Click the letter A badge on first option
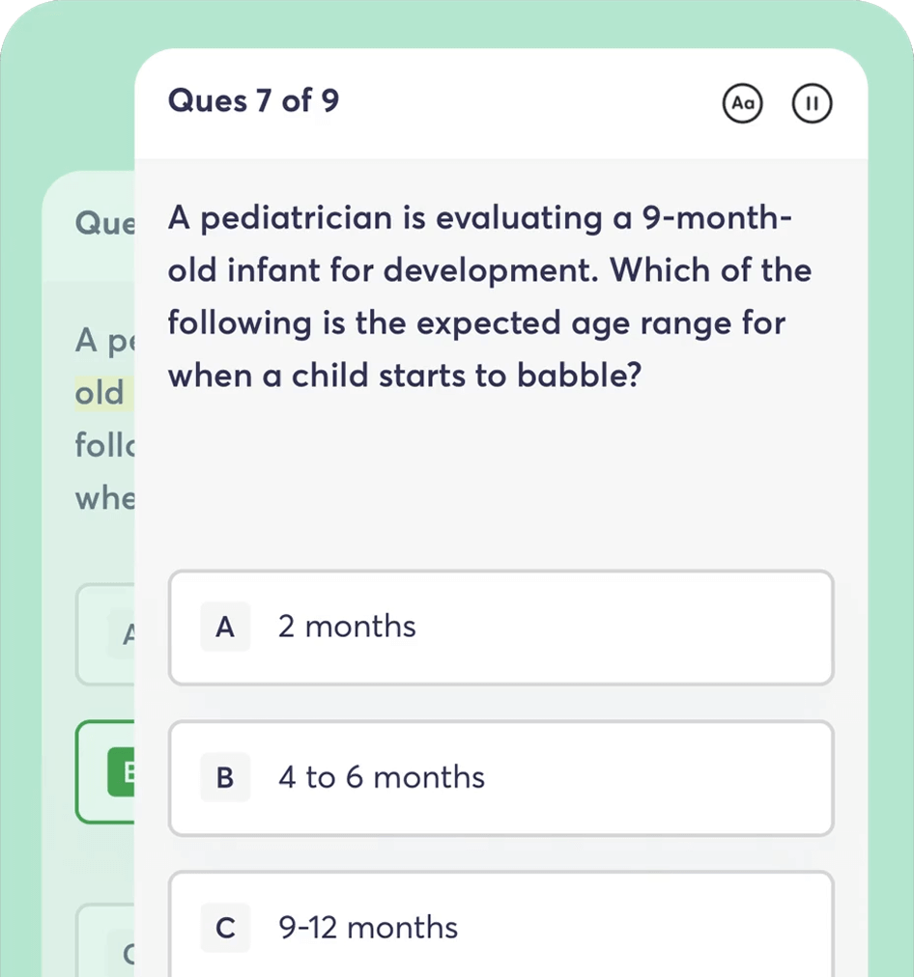 coord(224,627)
